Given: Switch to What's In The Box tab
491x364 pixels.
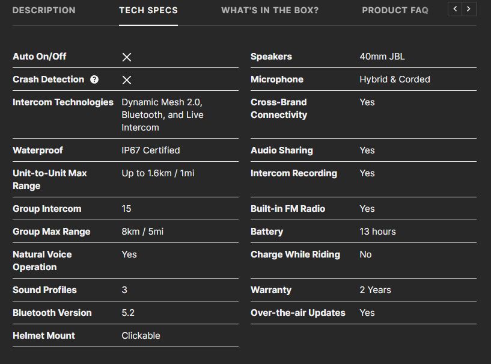Looking at the screenshot, I should tap(270, 10).
